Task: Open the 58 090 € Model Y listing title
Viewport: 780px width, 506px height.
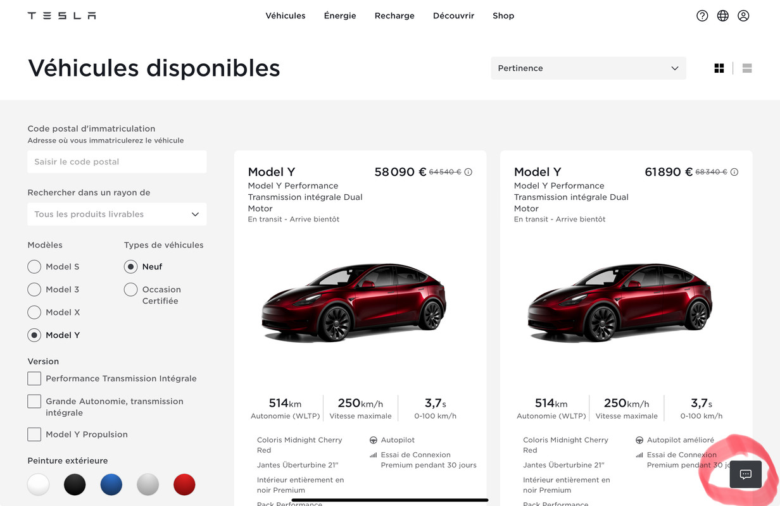Action: (x=272, y=172)
